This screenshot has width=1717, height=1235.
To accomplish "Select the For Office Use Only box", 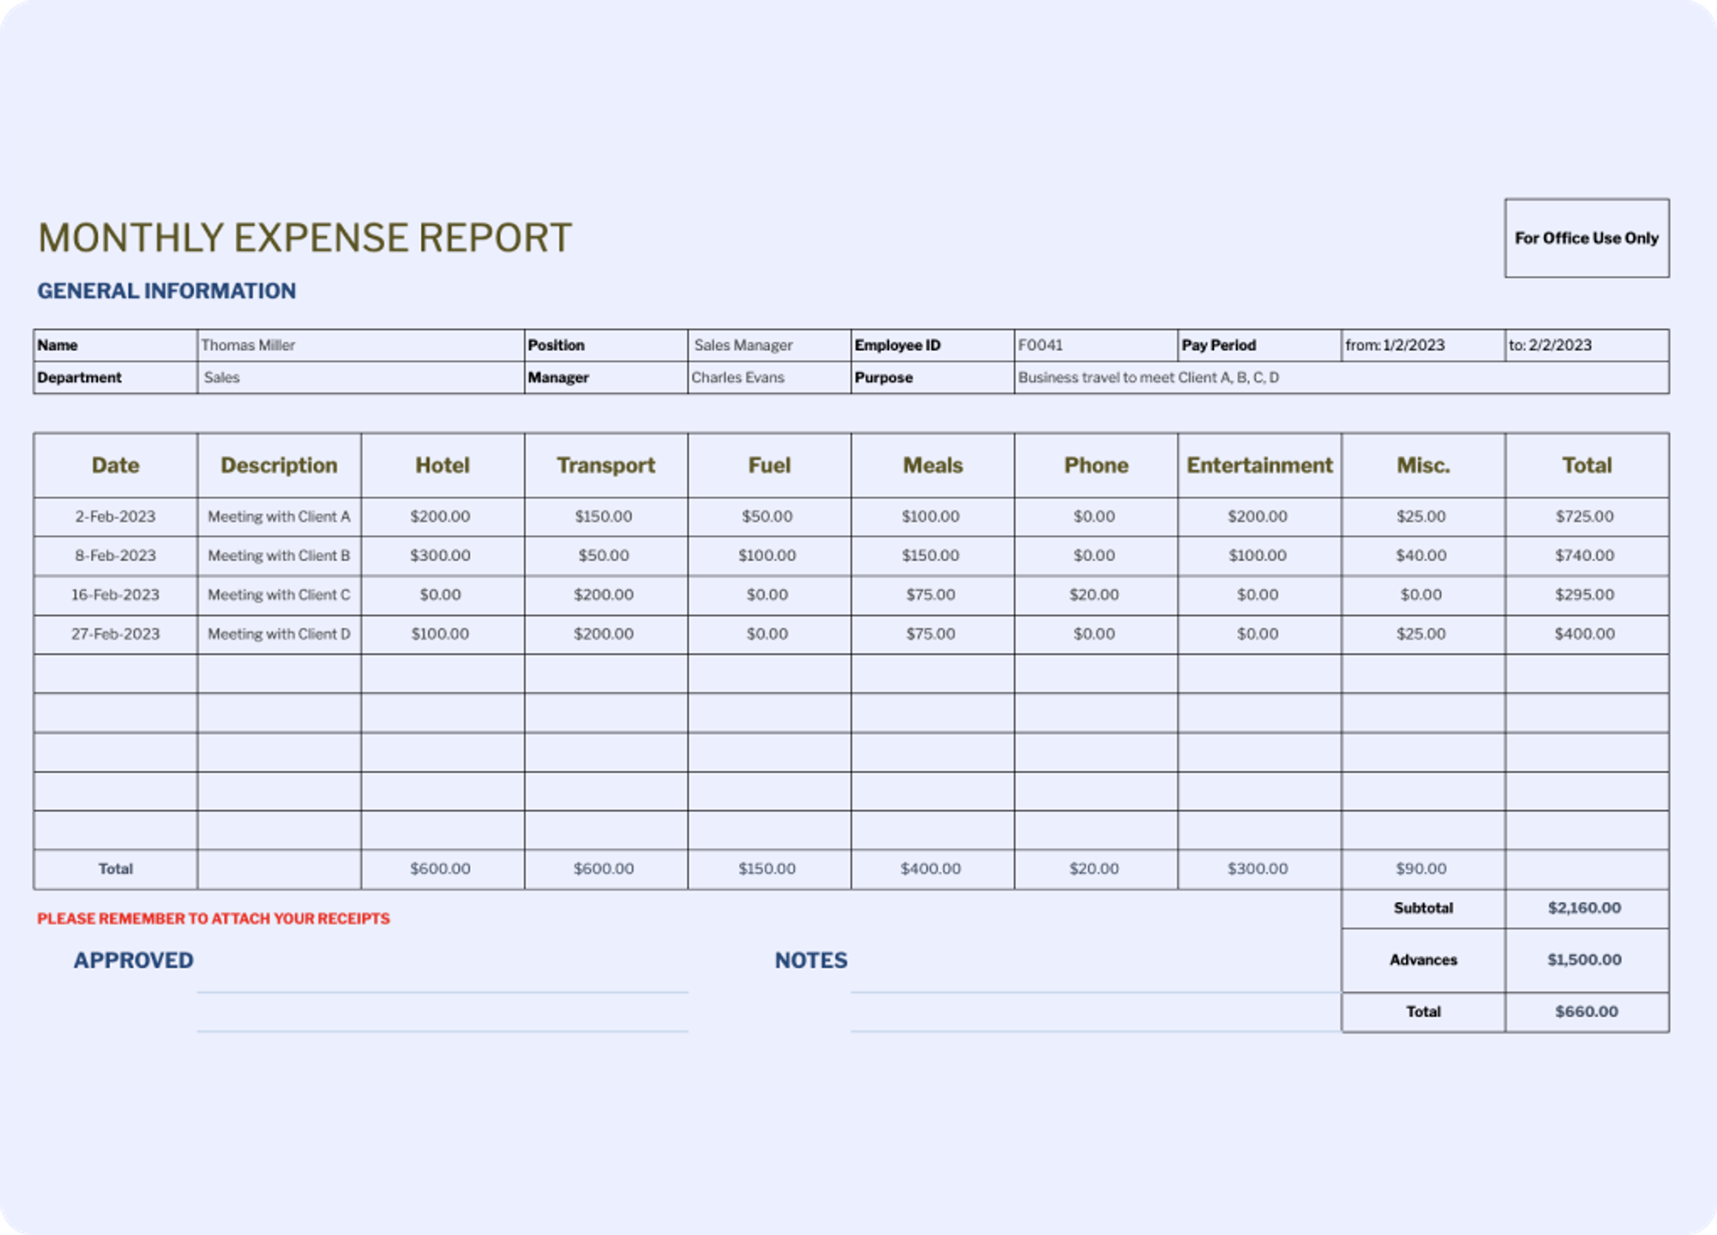I will point(1587,239).
